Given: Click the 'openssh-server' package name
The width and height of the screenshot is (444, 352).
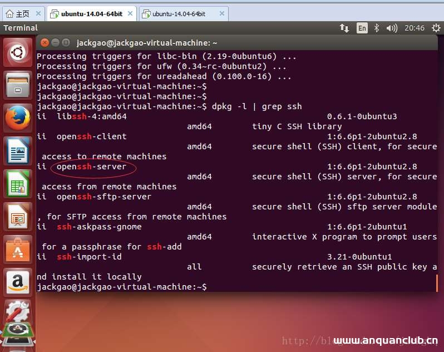Looking at the screenshot, I should (x=92, y=167).
